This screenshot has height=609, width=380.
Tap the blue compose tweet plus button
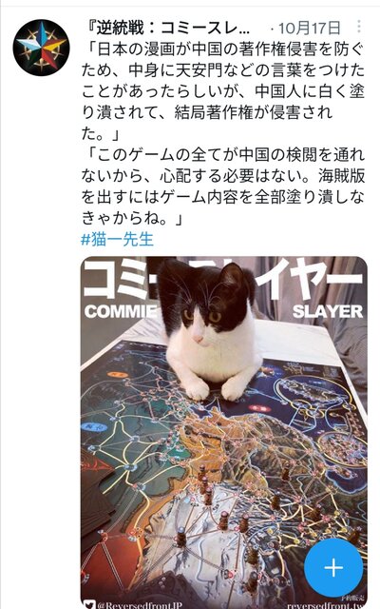click(333, 567)
